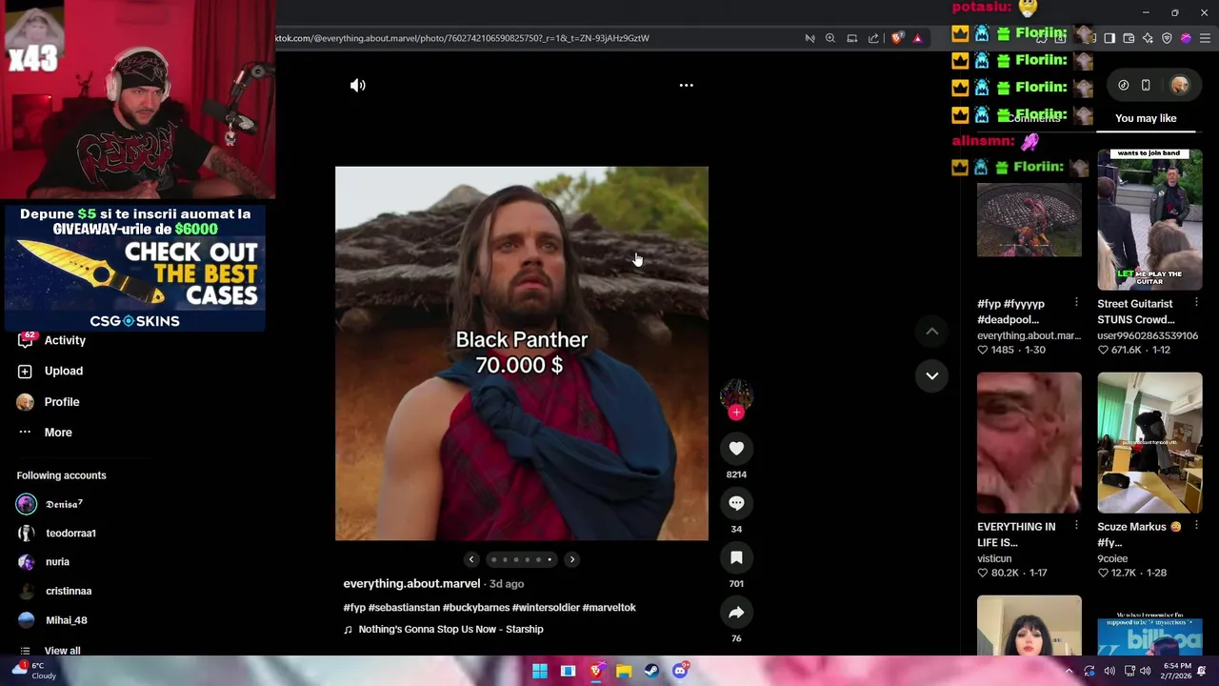Click share page icon in address bar

873,38
